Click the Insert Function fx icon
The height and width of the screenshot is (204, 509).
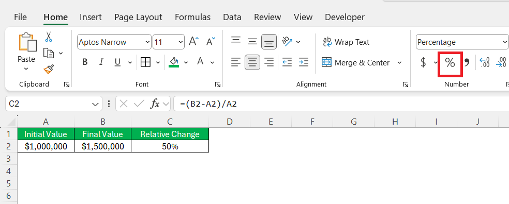coord(155,104)
